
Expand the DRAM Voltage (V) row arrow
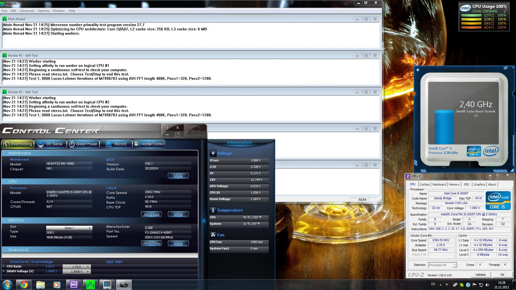pos(4,271)
